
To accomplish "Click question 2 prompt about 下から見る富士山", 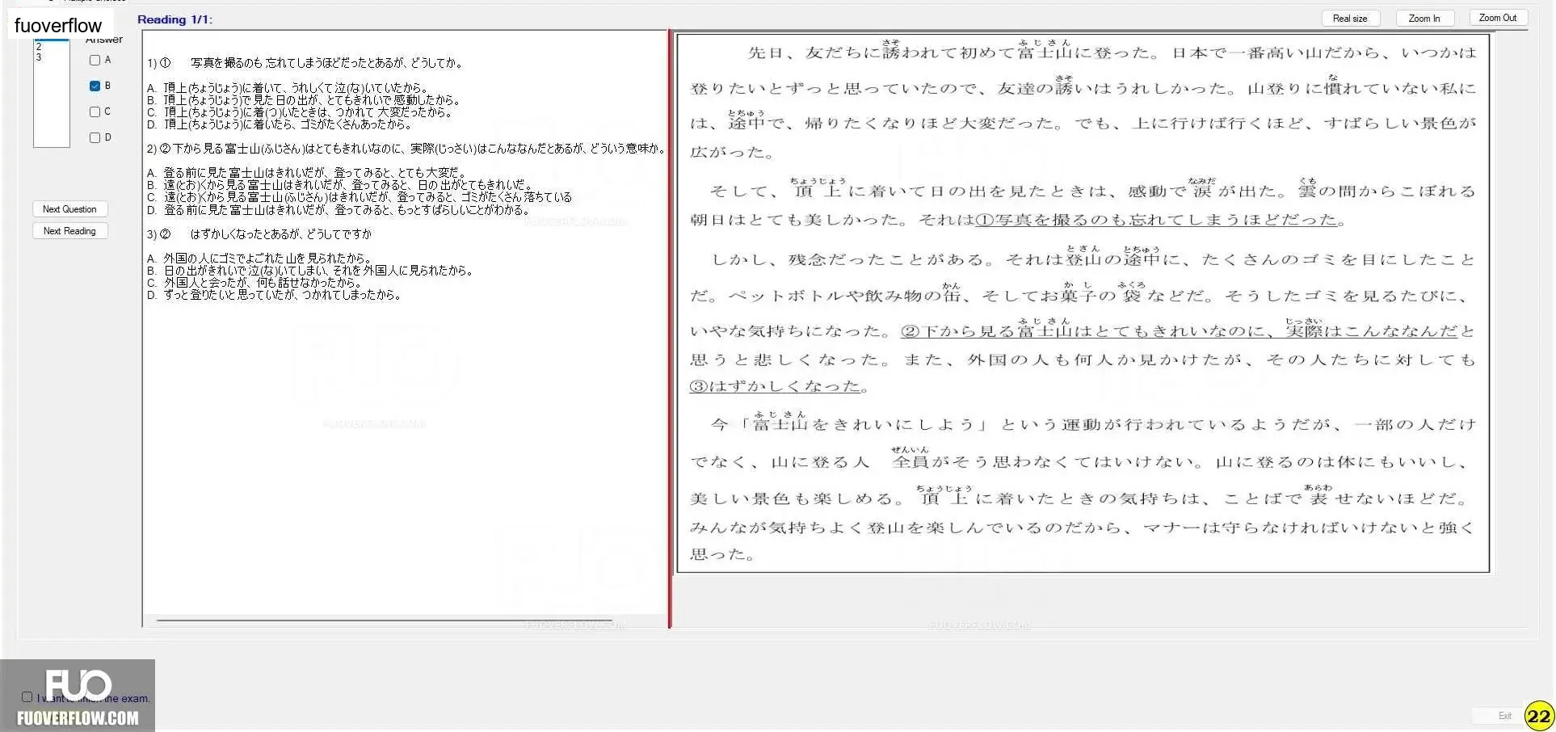I will tap(406, 149).
